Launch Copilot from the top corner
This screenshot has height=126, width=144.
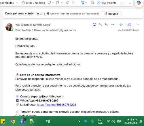(x=139, y=3)
